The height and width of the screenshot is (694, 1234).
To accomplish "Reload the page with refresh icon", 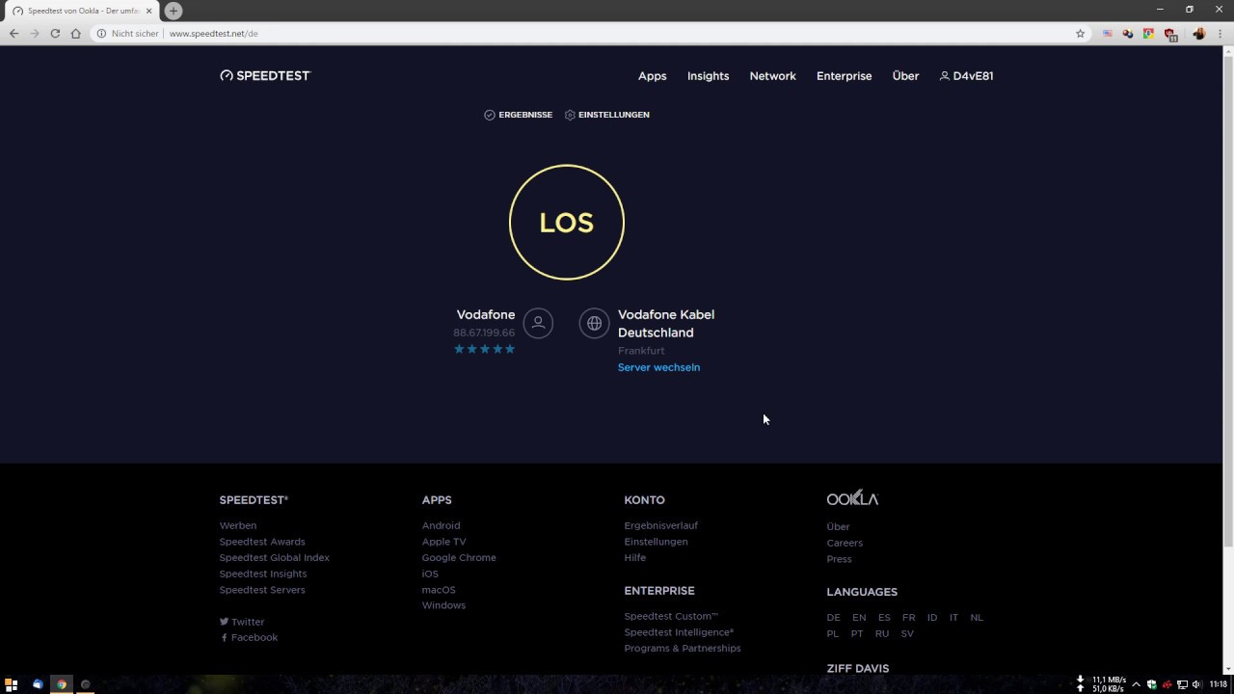I will click(x=55, y=33).
